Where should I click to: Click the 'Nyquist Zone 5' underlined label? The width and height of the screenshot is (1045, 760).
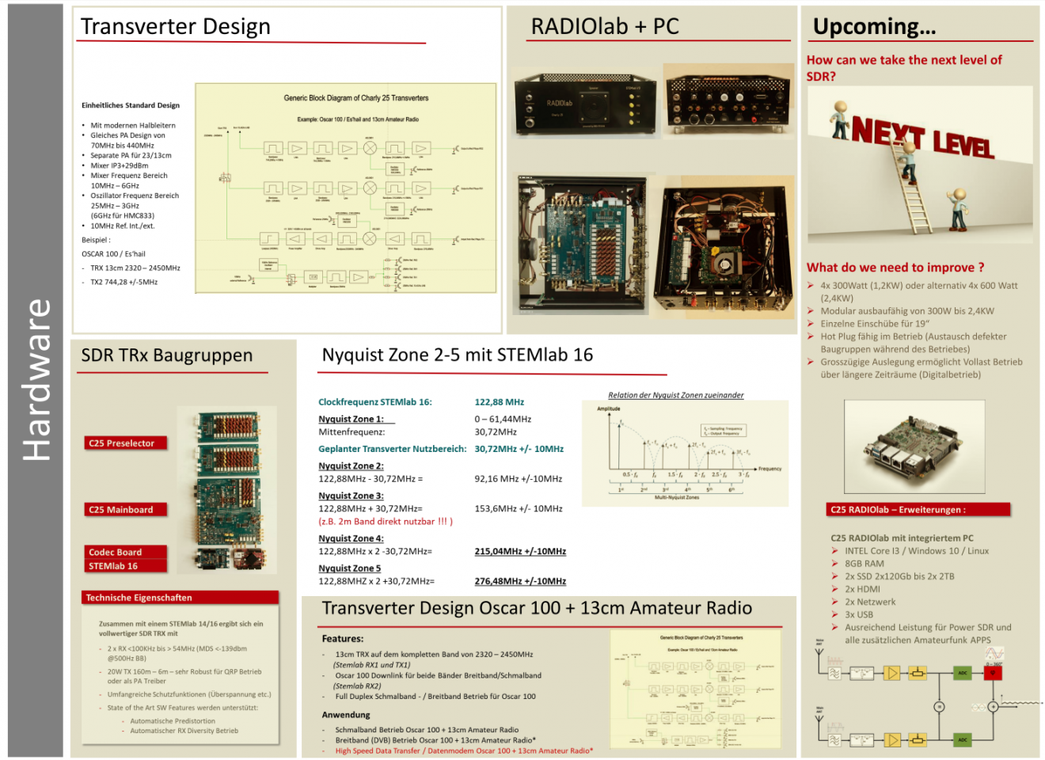click(x=349, y=568)
